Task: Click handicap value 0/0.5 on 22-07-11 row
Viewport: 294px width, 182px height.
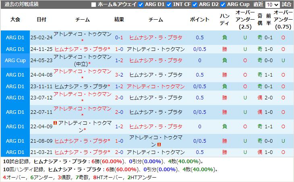Action: click(200, 112)
